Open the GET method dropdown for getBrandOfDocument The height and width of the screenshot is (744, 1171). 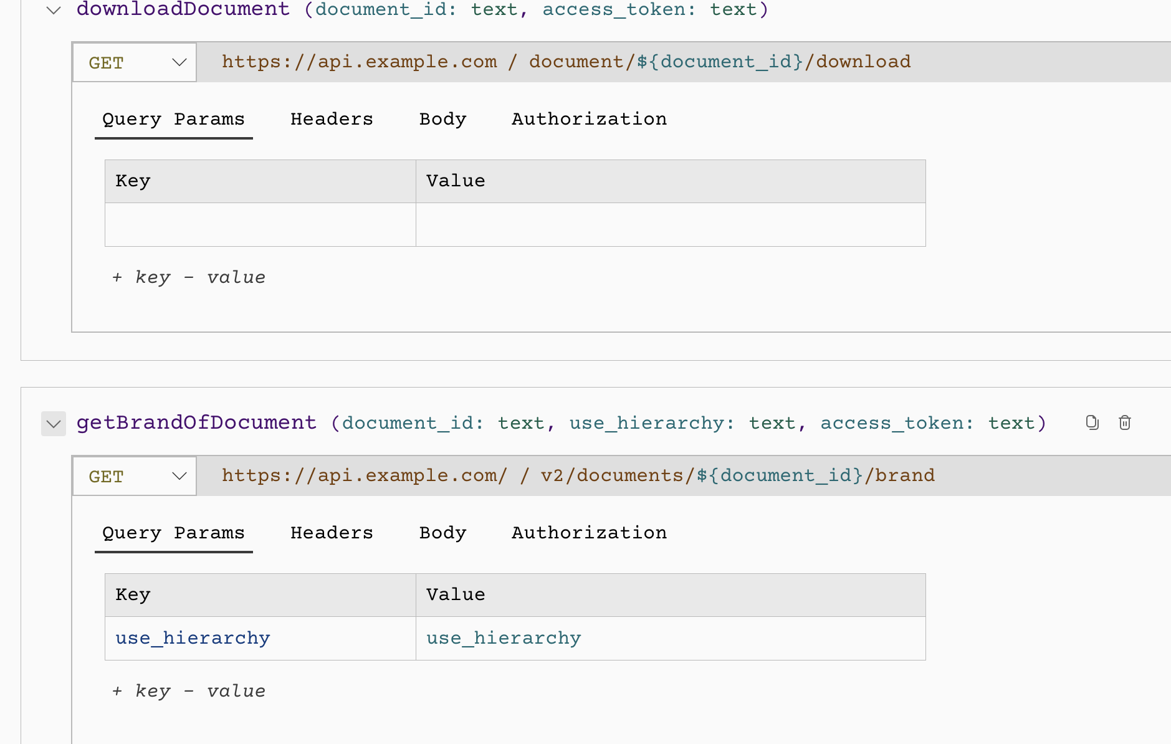[x=135, y=476]
